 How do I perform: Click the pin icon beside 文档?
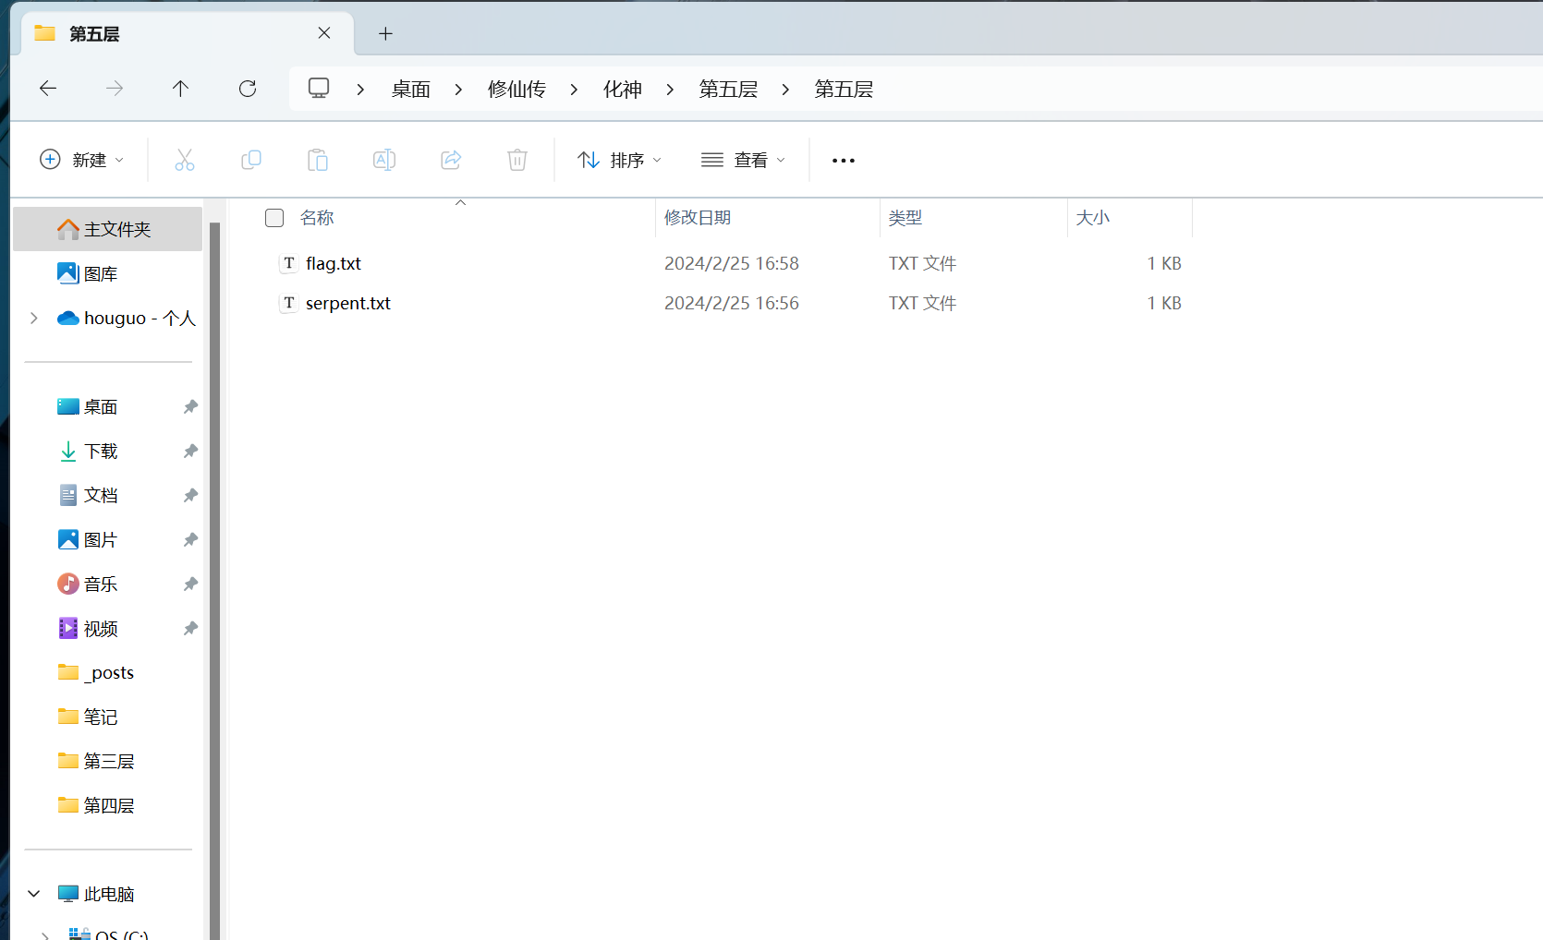point(190,495)
